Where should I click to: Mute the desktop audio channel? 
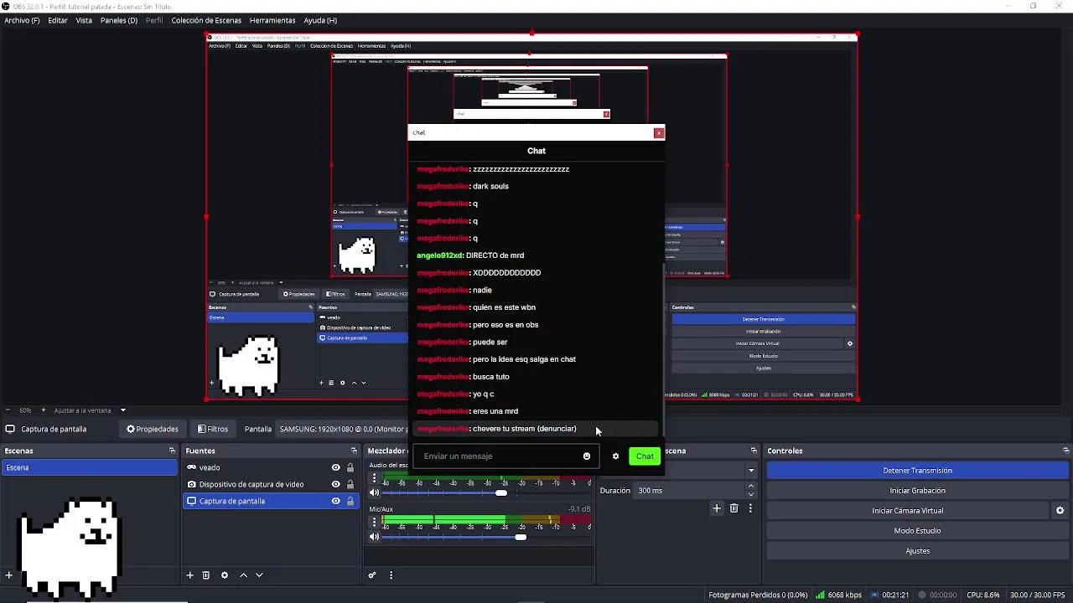click(x=374, y=492)
